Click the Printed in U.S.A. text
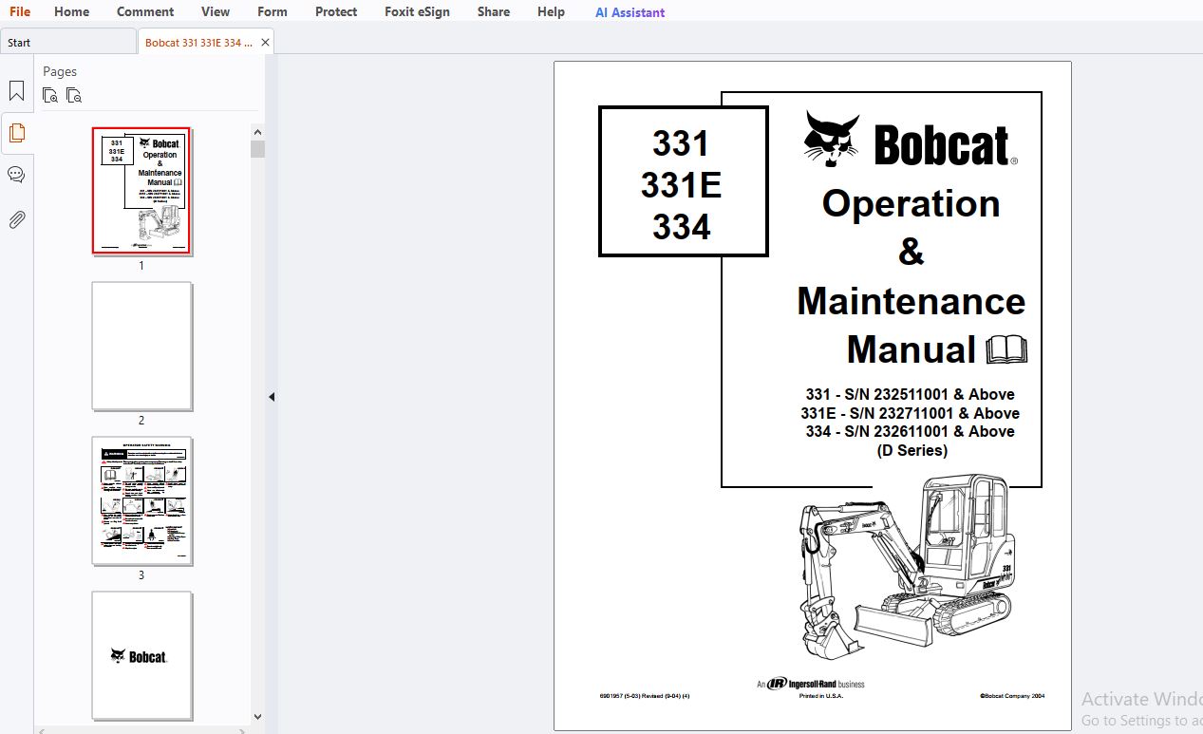1203x734 pixels. [820, 696]
